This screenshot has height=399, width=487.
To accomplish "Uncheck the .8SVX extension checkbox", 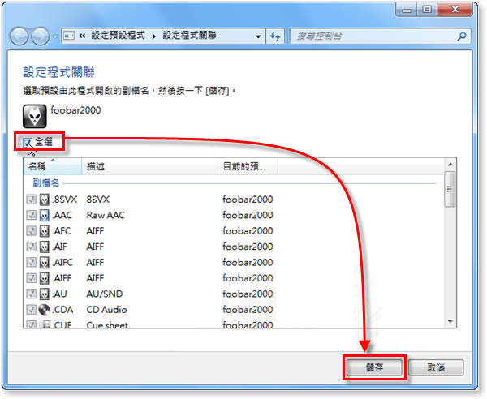I will (x=31, y=199).
